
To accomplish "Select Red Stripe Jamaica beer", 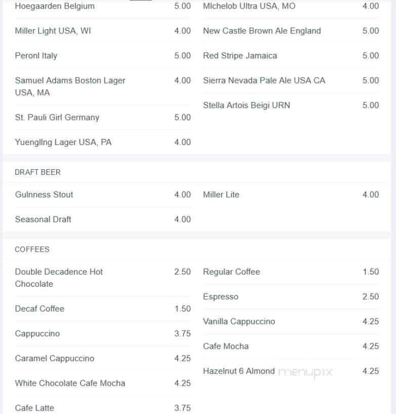I will (x=240, y=56).
